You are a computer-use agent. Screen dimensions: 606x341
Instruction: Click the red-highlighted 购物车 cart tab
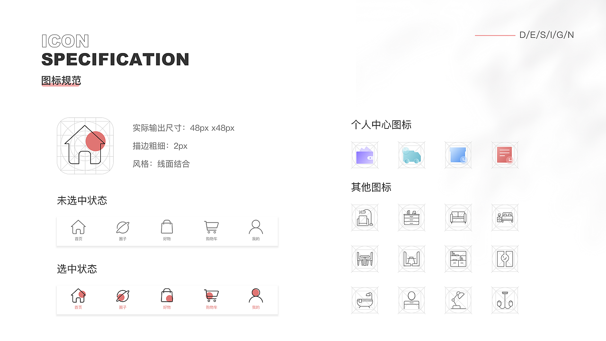coord(211,299)
